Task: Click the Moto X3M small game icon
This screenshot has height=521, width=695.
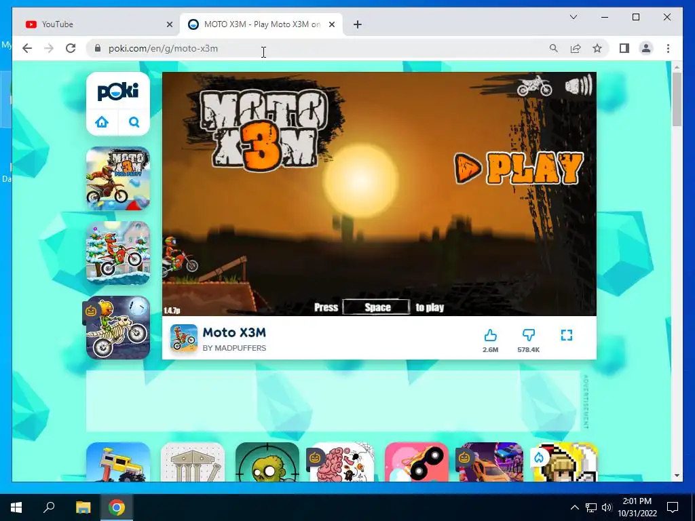Action: 184,338
